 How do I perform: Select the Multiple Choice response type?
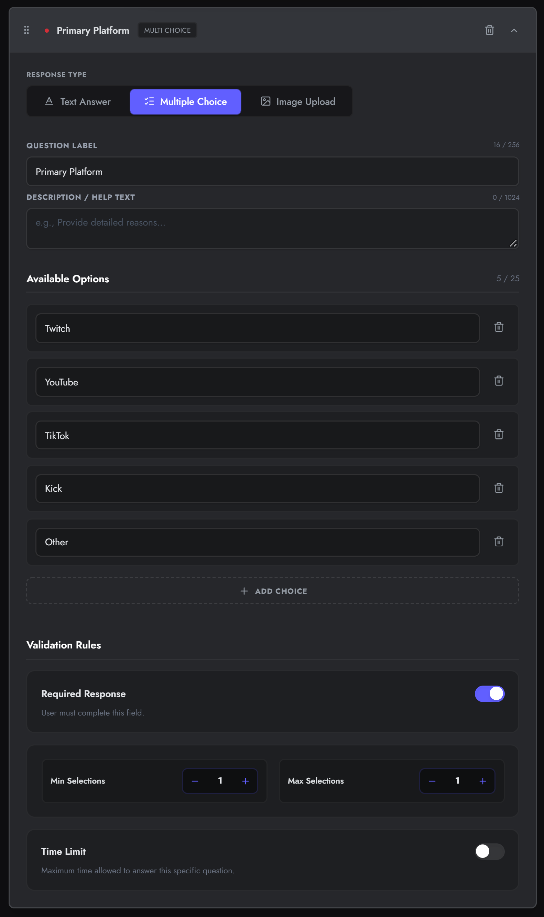pyautogui.click(x=185, y=101)
